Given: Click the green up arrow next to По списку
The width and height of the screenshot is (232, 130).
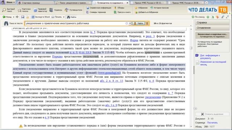Looking at the screenshot, I should pyautogui.click(x=208, y=17).
